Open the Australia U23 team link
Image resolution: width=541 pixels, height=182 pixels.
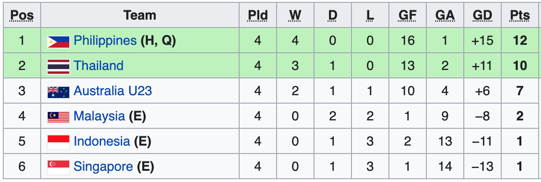pos(113,91)
